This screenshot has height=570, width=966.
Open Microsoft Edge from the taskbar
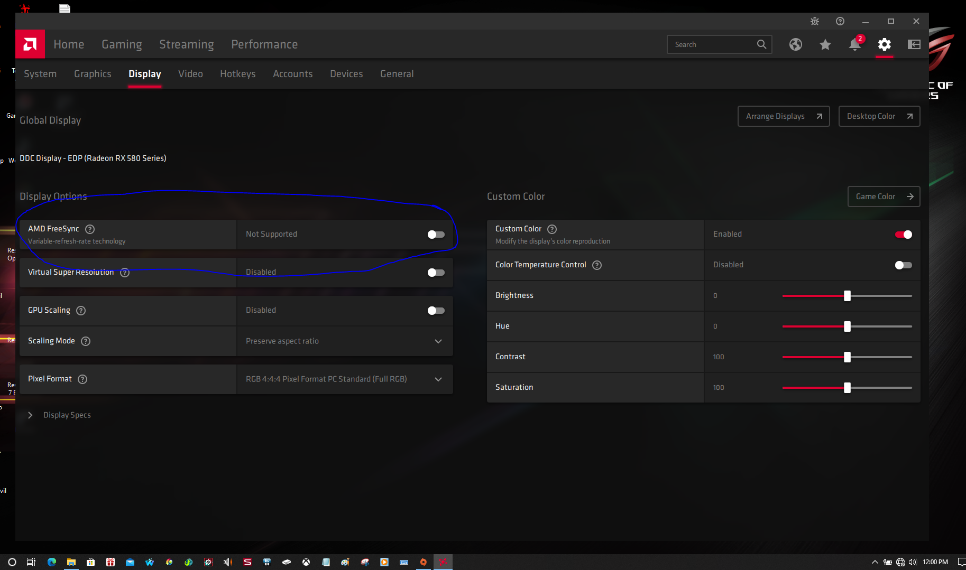(52, 562)
